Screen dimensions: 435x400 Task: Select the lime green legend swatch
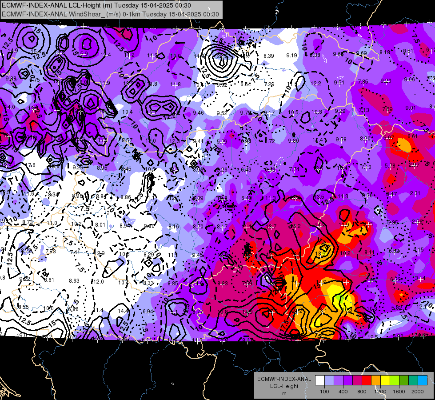tap(395, 380)
